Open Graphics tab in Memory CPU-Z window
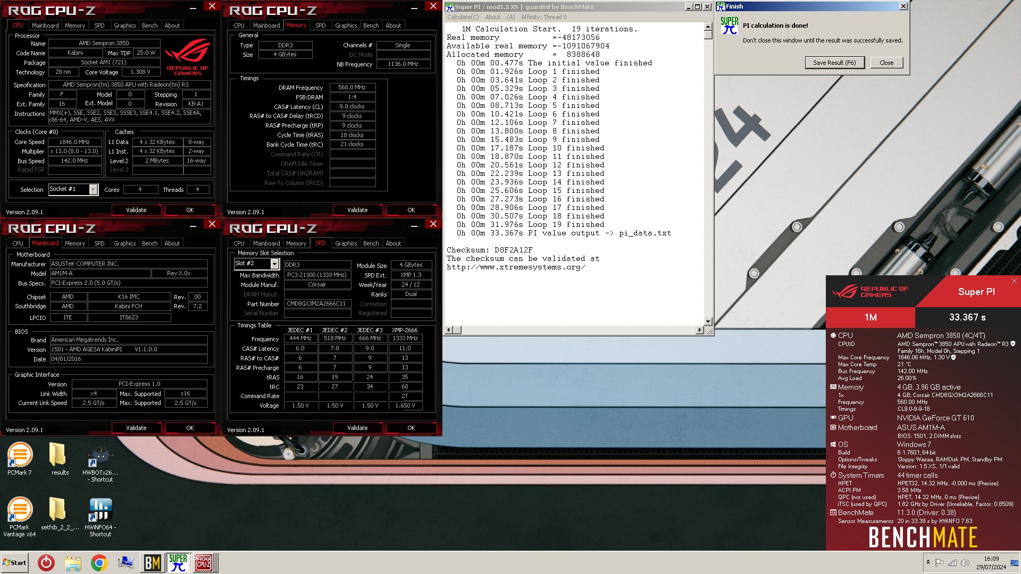The image size is (1021, 574). [346, 26]
